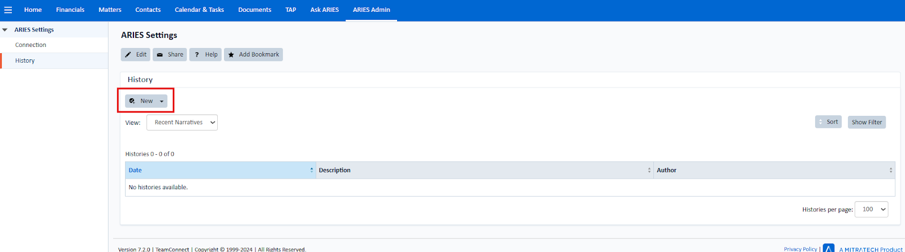Click the Description column sort arrows

pyautogui.click(x=649, y=170)
